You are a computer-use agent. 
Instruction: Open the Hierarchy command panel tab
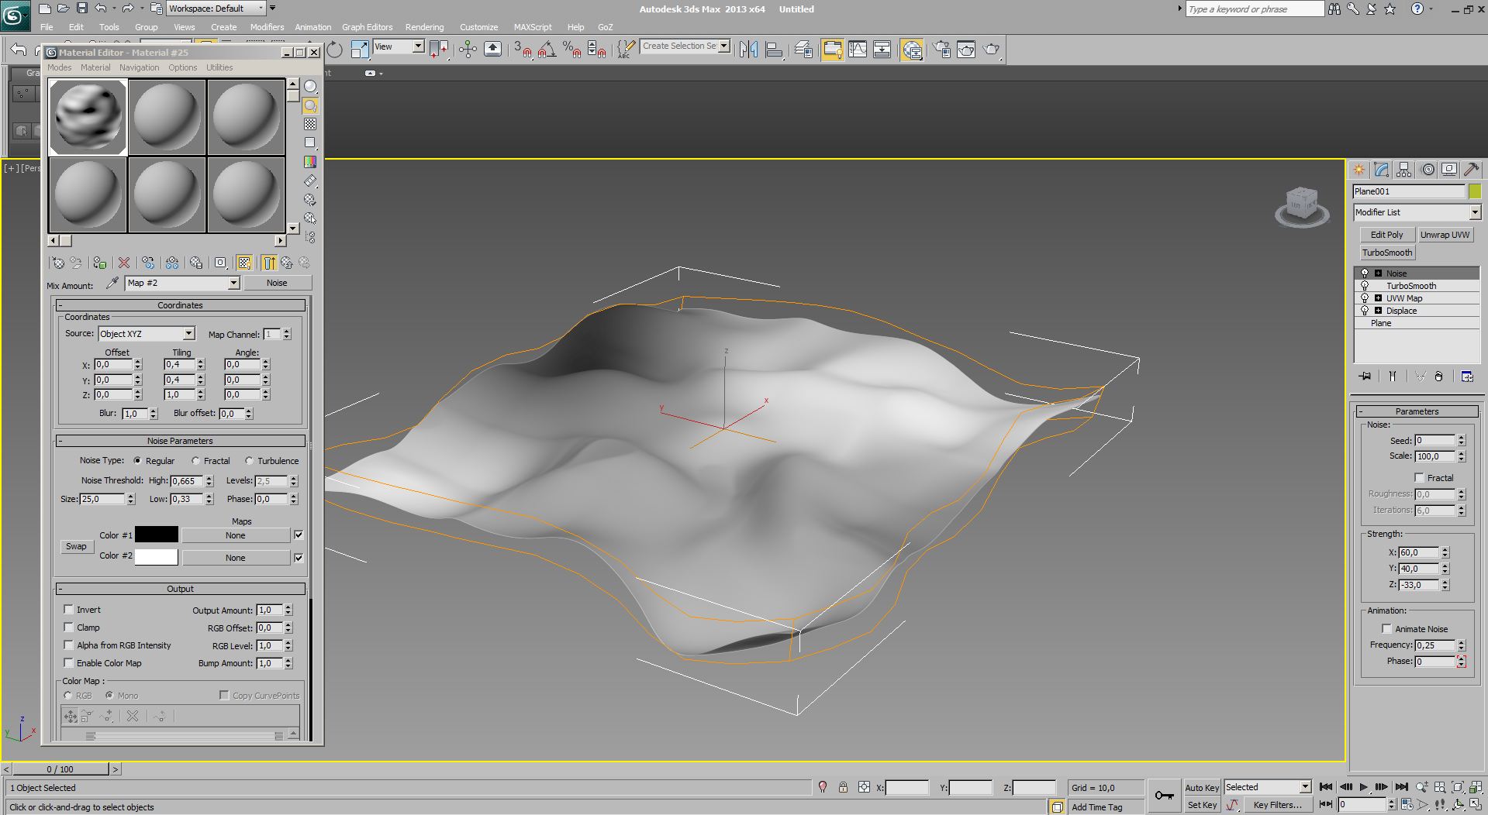point(1403,170)
